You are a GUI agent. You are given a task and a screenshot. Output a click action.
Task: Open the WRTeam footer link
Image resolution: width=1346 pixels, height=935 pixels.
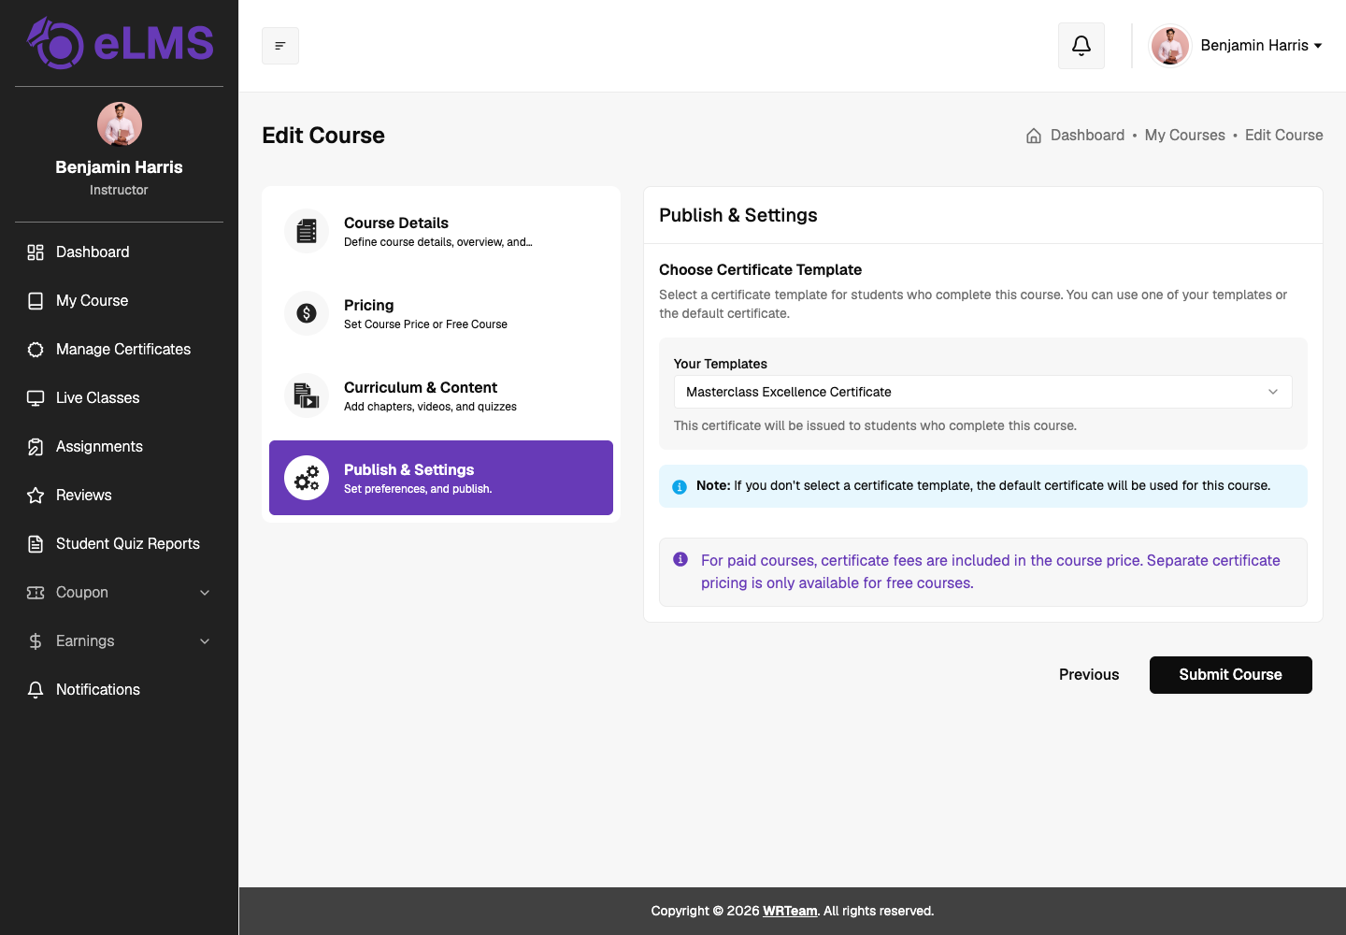(790, 912)
